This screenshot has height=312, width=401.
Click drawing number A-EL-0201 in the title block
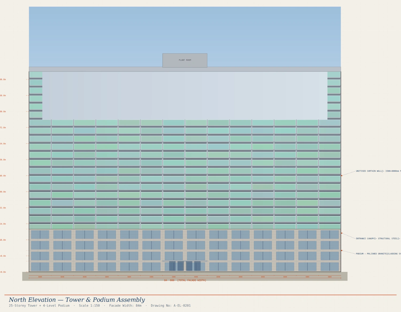(x=182, y=305)
